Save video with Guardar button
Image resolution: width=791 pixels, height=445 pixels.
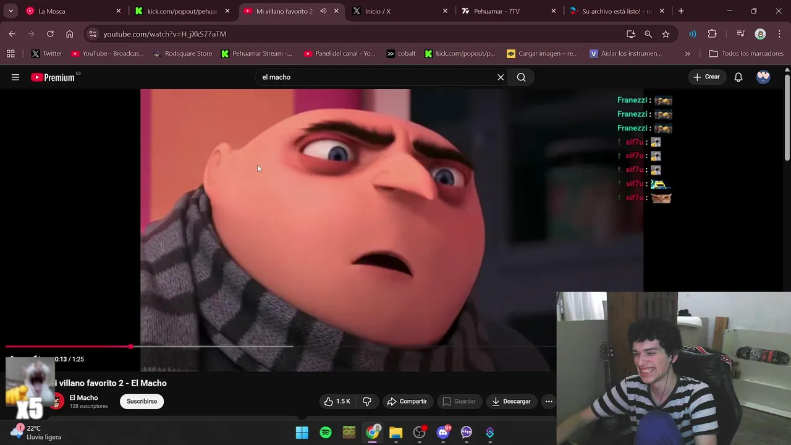pos(459,402)
